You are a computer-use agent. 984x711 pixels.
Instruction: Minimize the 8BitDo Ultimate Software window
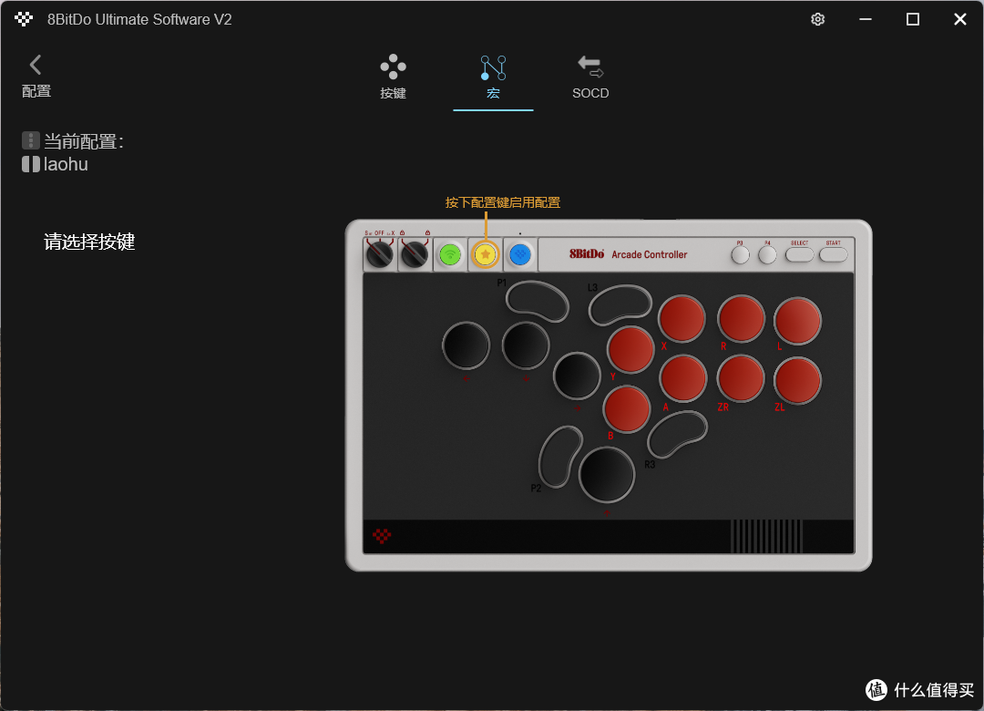pyautogui.click(x=866, y=19)
